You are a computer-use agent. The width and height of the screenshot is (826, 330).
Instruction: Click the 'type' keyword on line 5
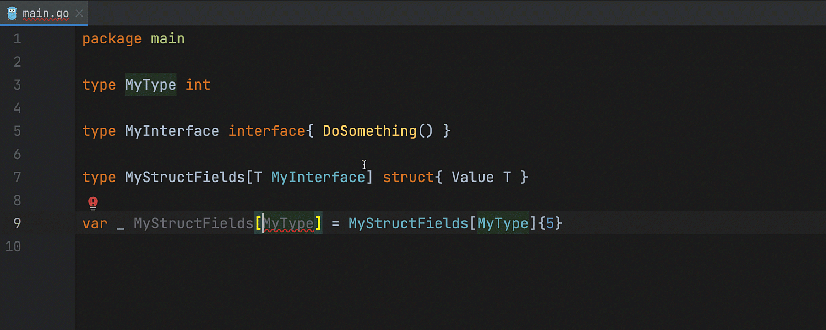(99, 131)
